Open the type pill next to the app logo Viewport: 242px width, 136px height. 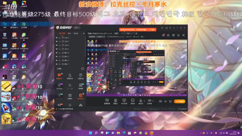[x=77, y=28]
